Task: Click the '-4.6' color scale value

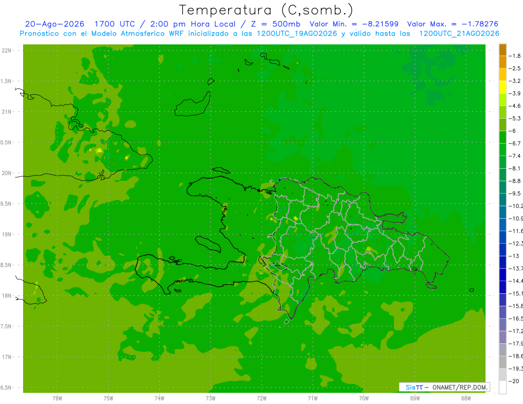Action: (x=515, y=106)
